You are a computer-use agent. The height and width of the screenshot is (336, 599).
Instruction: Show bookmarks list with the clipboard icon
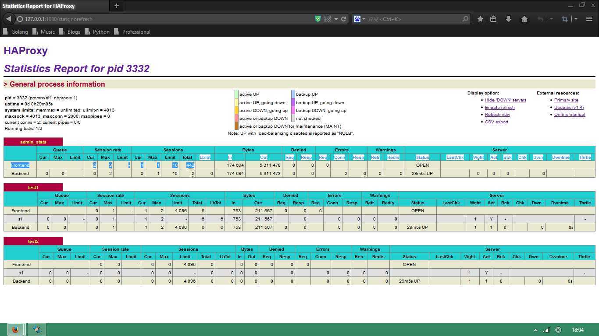click(493, 19)
